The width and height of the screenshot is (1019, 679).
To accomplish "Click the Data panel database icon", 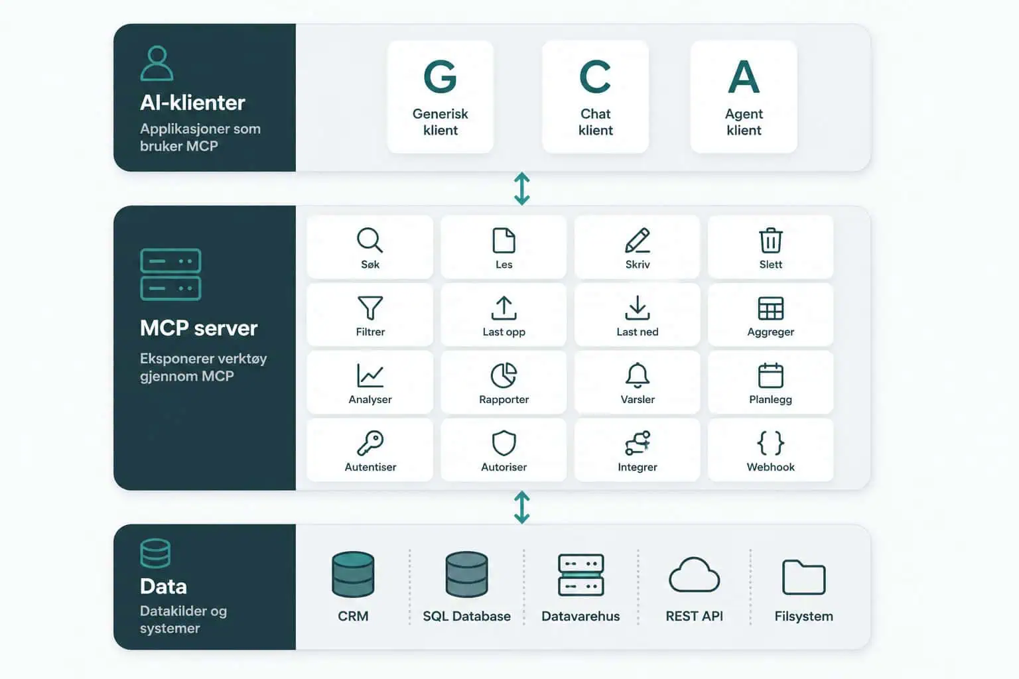I will 155,553.
